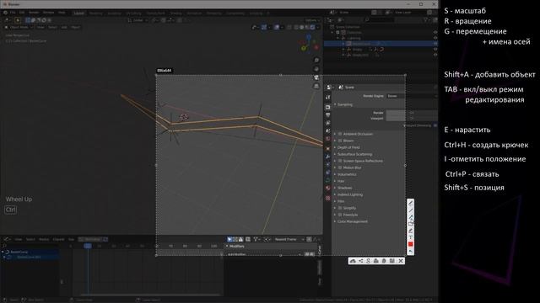
Task: Click the viewport zoom magnifier gizmo
Action: (x=316, y=61)
